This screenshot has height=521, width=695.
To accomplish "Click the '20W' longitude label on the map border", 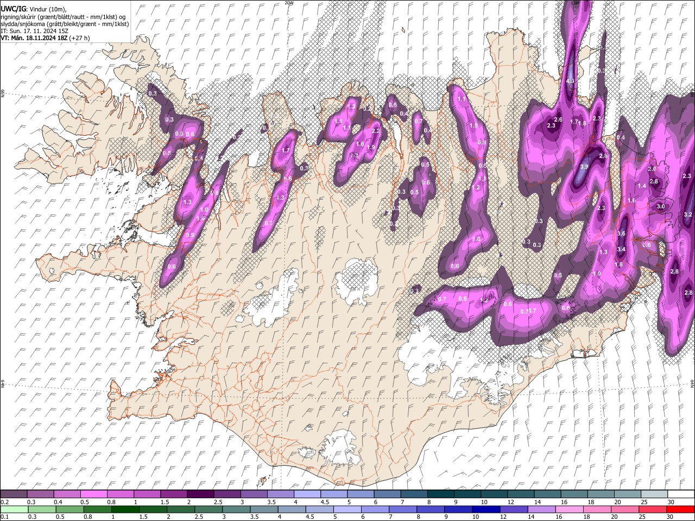I will (289, 3).
